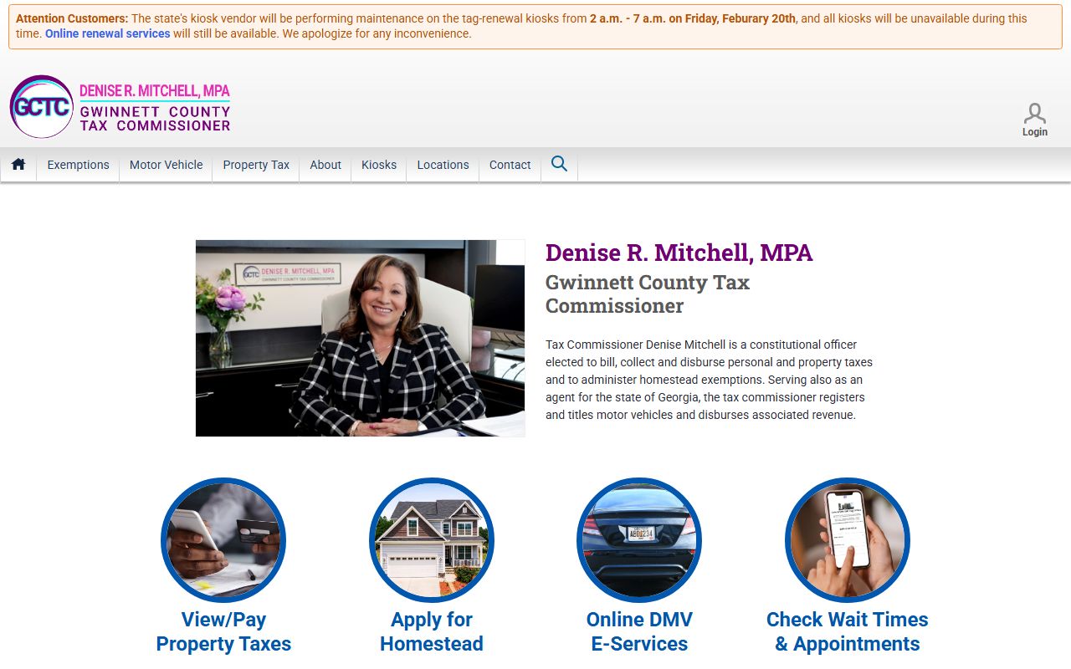This screenshot has height=669, width=1071.
Task: Click the Apply for Homestead text link
Action: (432, 631)
